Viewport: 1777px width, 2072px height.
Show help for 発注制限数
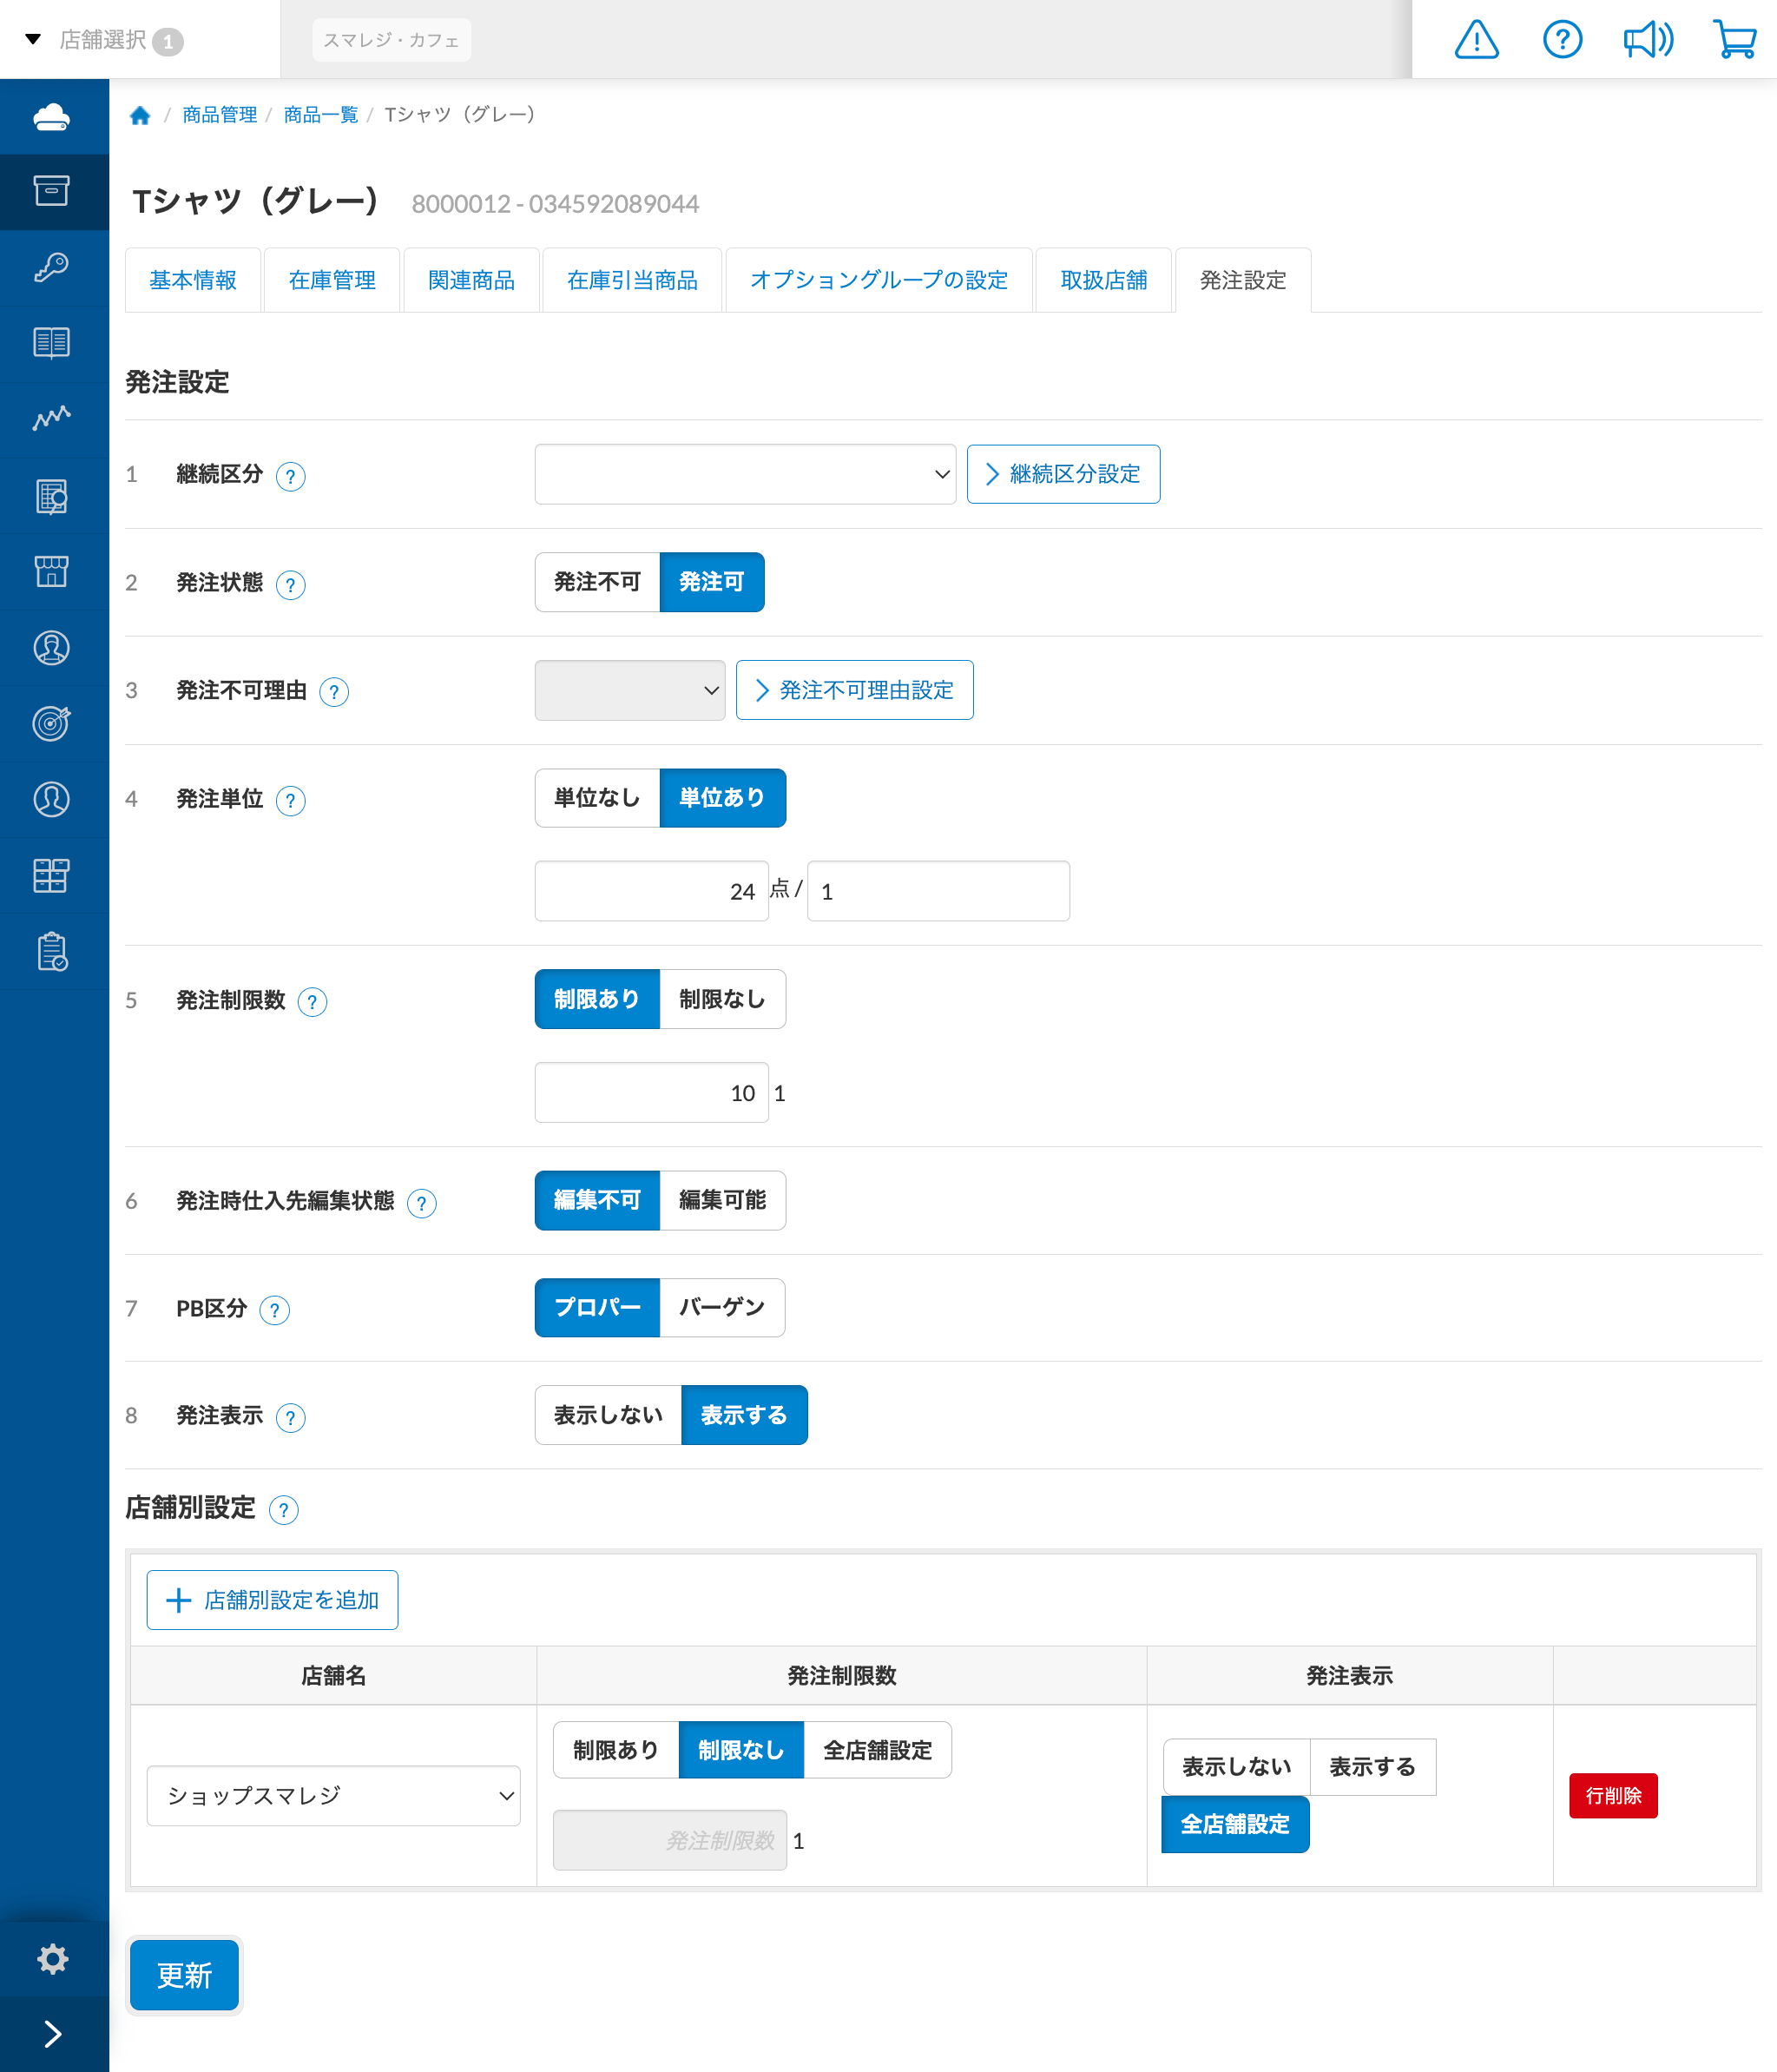313,1002
